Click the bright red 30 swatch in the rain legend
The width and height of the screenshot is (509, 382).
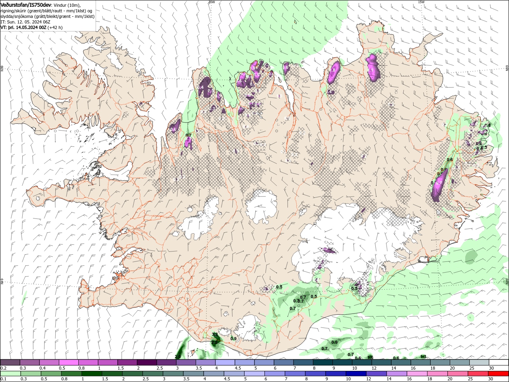[498, 374]
